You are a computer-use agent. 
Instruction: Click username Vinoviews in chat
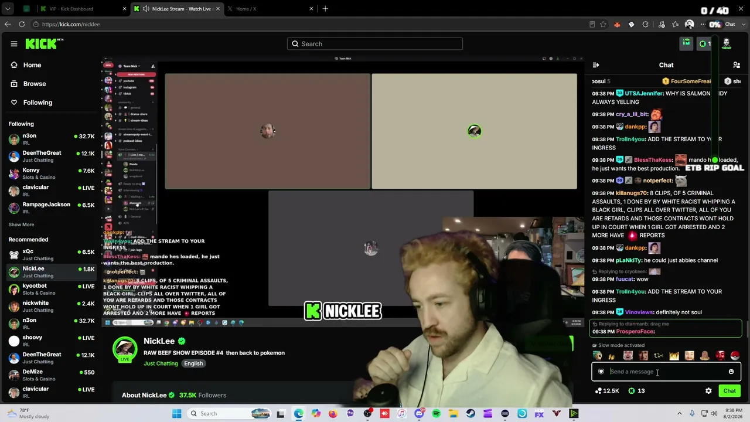pyautogui.click(x=639, y=312)
